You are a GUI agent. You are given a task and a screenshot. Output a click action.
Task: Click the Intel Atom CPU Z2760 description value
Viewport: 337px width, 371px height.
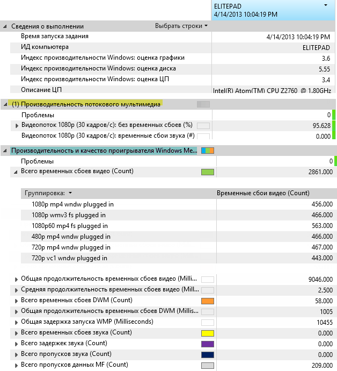pyautogui.click(x=272, y=91)
